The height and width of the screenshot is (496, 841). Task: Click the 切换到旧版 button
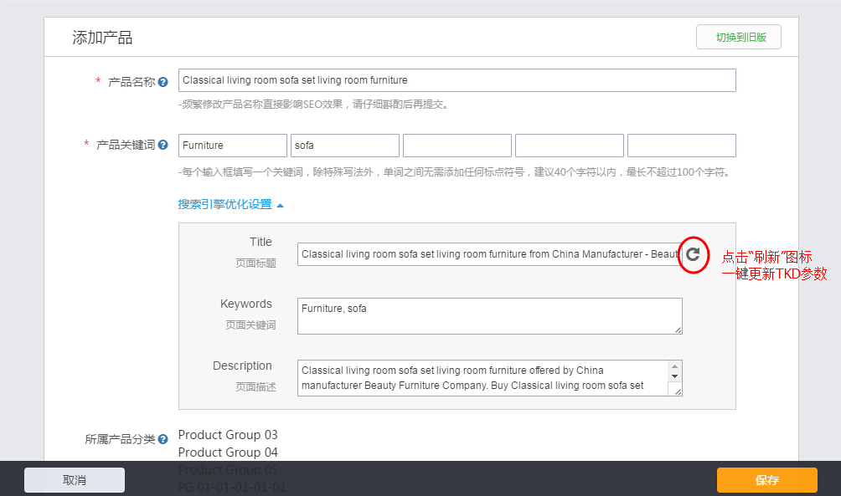click(738, 38)
